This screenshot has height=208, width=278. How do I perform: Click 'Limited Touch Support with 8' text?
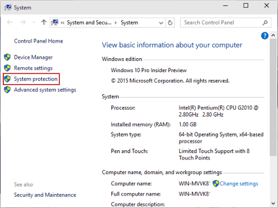click(x=214, y=151)
